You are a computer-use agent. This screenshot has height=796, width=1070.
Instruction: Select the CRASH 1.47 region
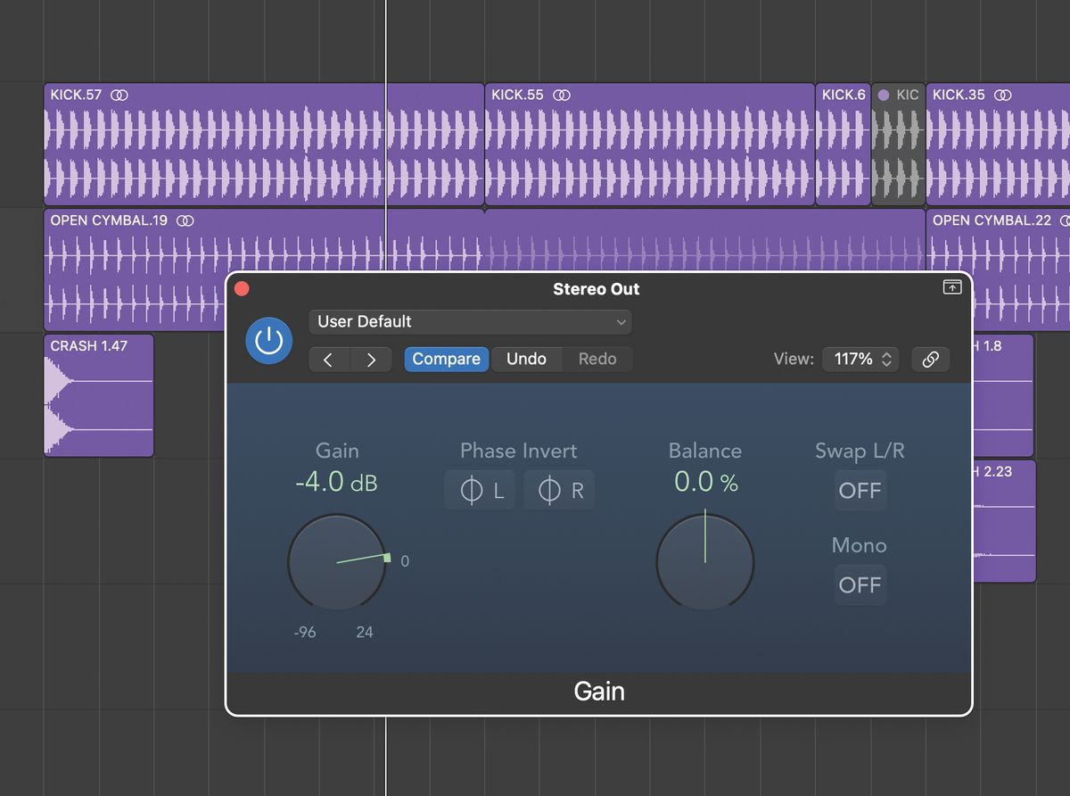98,397
